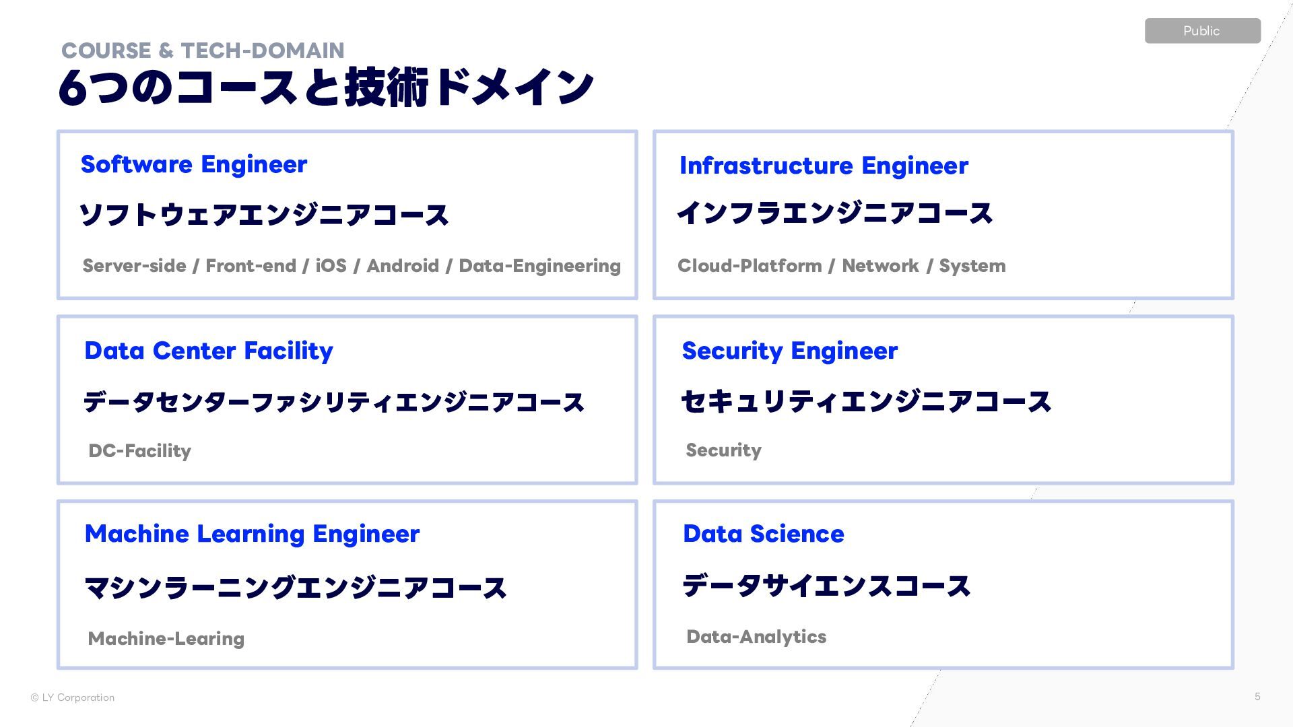
Task: Click the Data-Analytics domain text
Action: [x=756, y=637]
